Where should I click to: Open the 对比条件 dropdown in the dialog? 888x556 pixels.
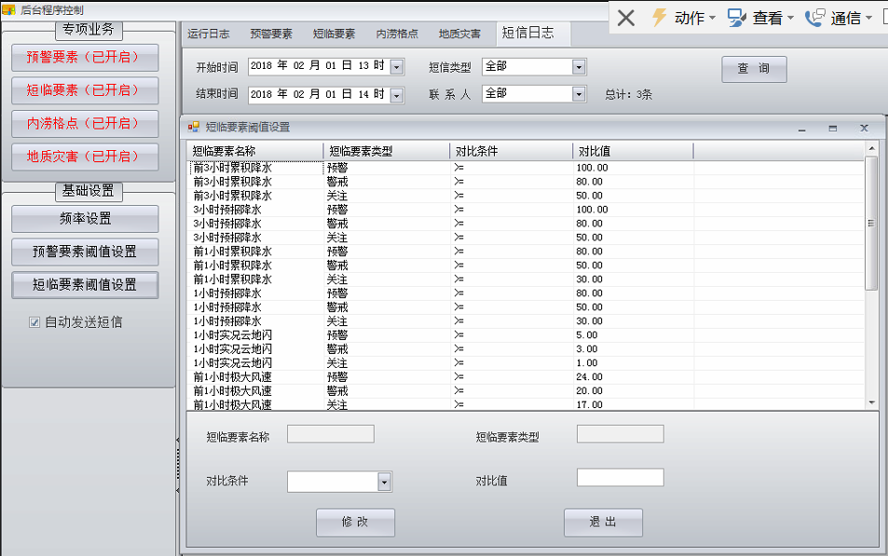tap(383, 481)
